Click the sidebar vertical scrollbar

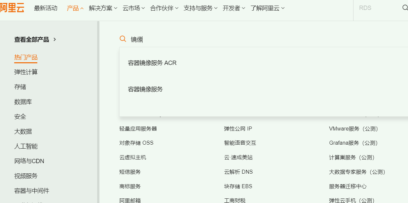tap(98, 112)
